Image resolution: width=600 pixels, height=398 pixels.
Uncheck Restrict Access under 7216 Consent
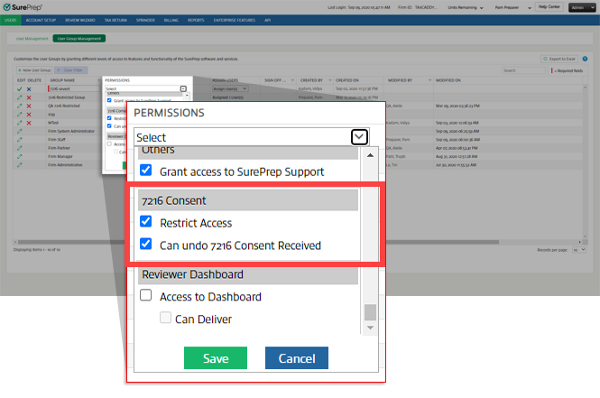point(146,223)
